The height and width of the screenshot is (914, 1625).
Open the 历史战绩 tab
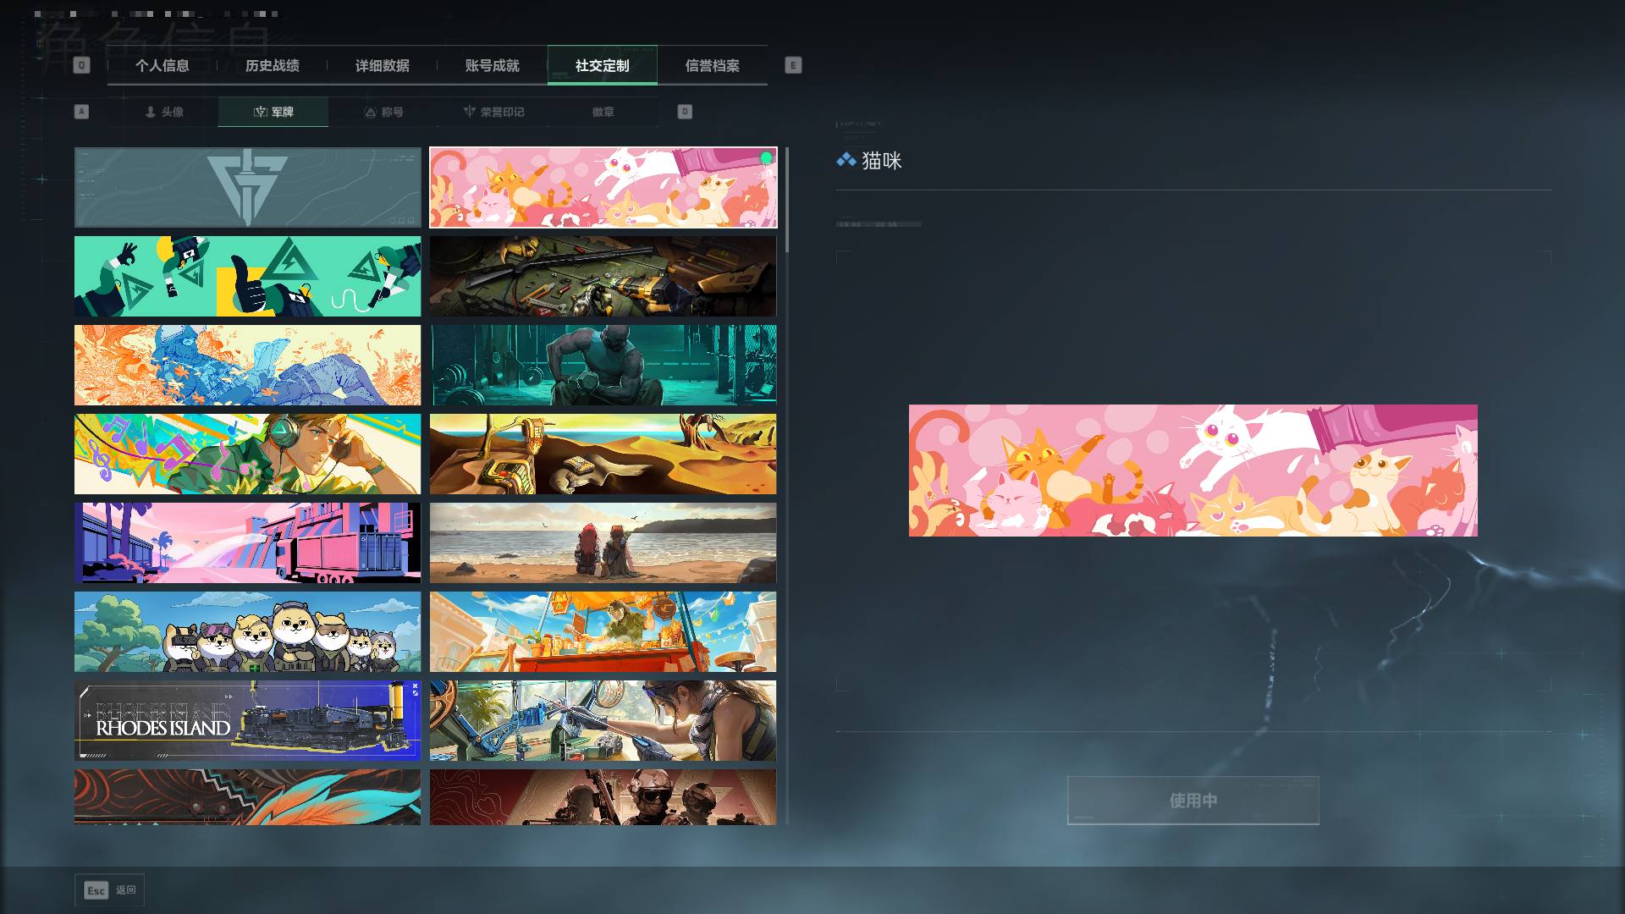point(273,65)
